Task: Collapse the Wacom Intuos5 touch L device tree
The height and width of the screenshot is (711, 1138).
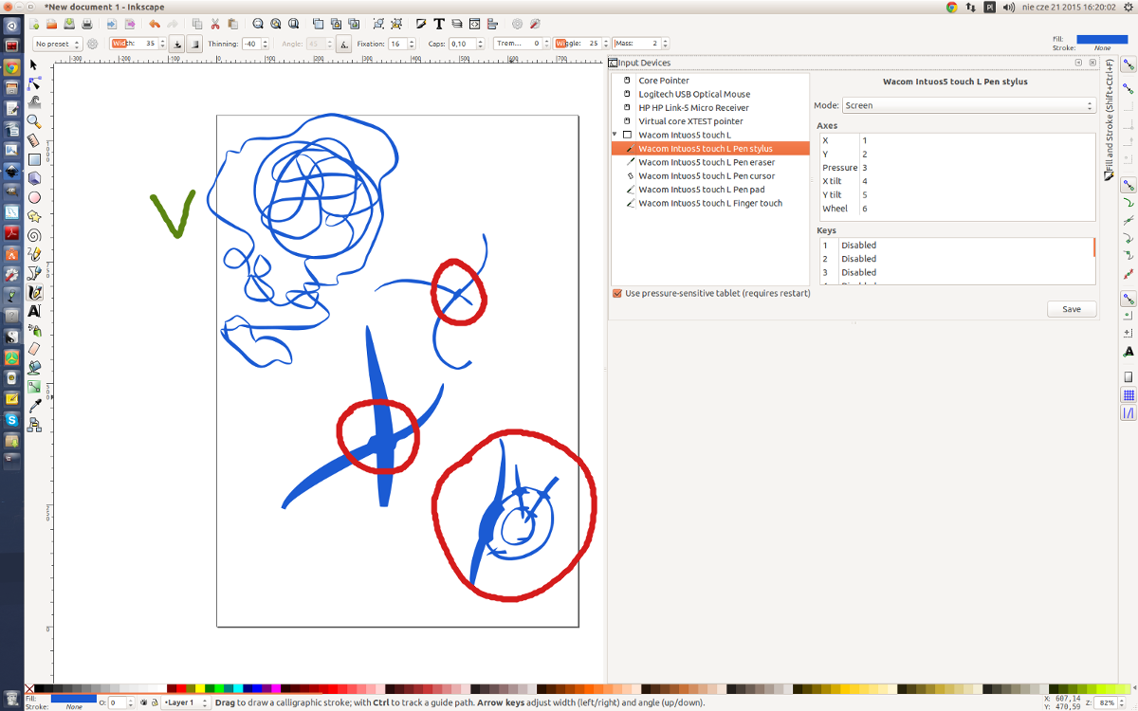Action: pos(616,135)
